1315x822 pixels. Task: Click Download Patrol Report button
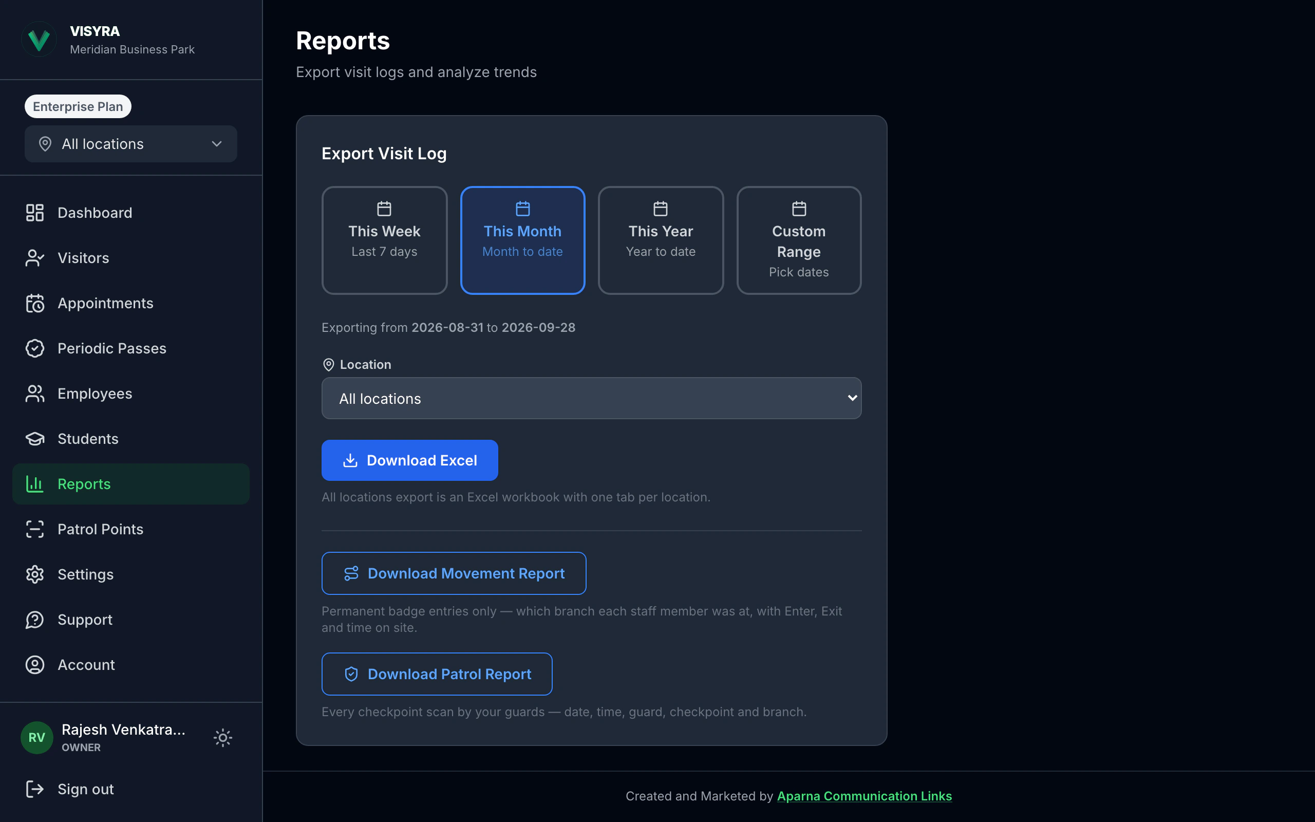pos(437,674)
